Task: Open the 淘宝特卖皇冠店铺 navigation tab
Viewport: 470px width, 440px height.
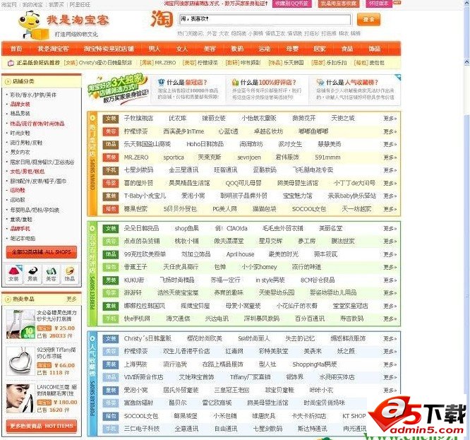Action: pyautogui.click(x=109, y=49)
